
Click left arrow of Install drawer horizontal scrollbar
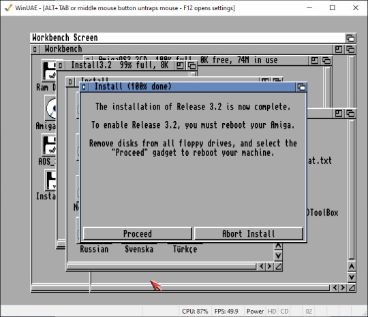point(262,267)
